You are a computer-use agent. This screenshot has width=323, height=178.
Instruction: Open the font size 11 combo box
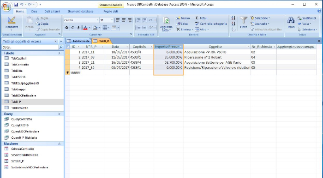[106, 20]
